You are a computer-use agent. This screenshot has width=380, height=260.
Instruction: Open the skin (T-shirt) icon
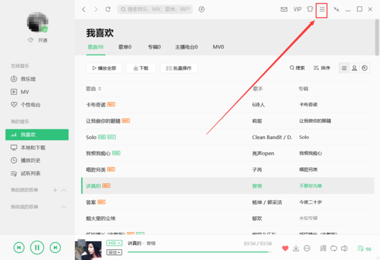[310, 10]
